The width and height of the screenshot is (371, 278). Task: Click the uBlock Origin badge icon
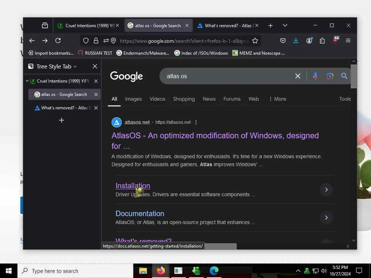(x=335, y=40)
